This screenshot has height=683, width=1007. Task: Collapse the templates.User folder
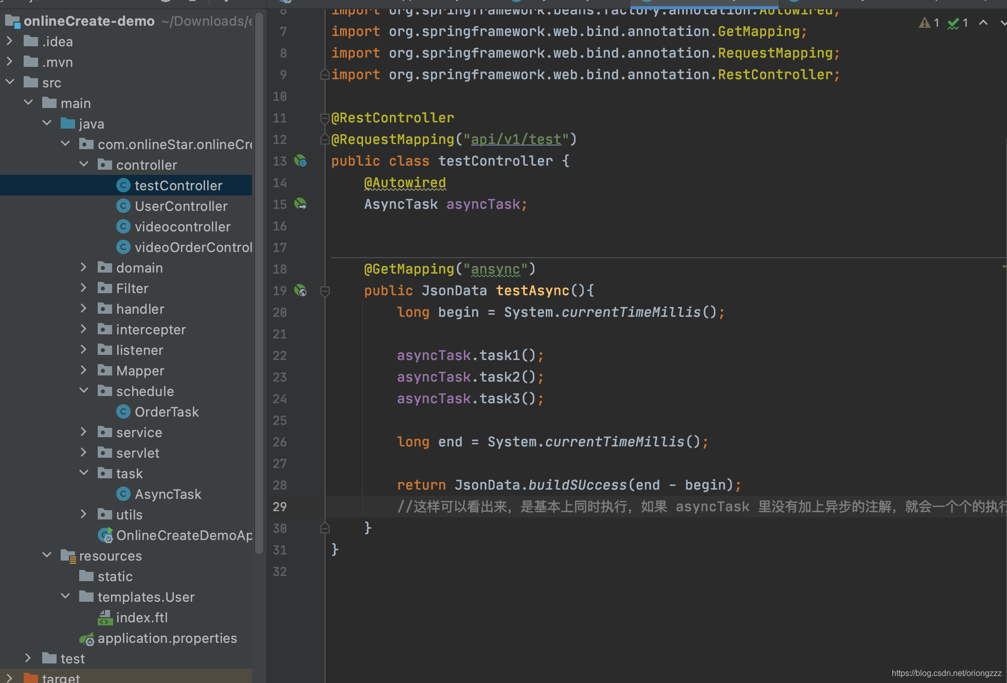pos(65,597)
